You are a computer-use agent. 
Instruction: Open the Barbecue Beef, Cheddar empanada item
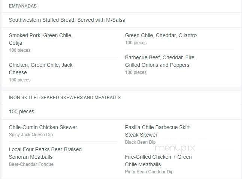(x=160, y=61)
